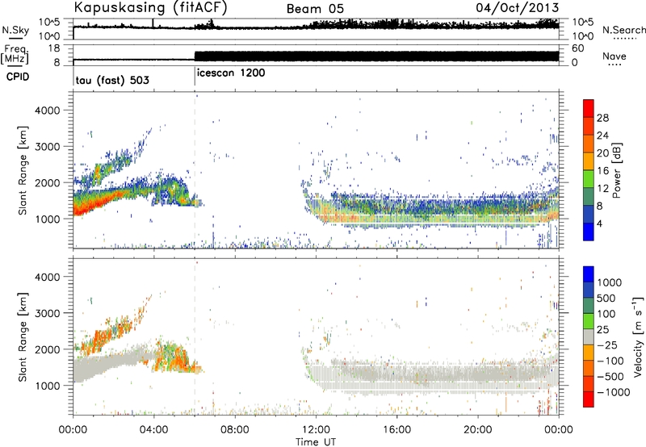This screenshot has height=447, width=646.
Task: Click the 'Freq. [MHz]' axis label
Action: [15, 54]
